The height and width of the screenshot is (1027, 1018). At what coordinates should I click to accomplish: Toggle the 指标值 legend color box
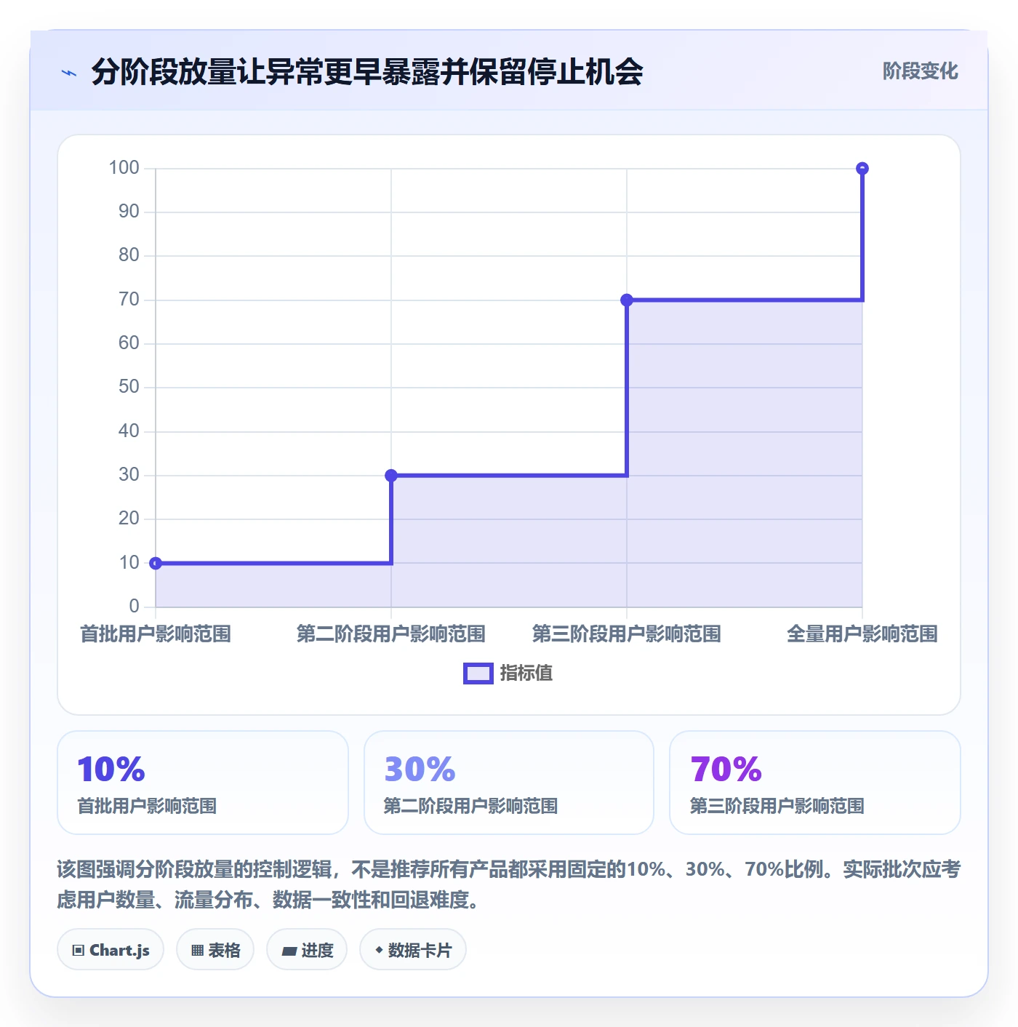tap(478, 674)
